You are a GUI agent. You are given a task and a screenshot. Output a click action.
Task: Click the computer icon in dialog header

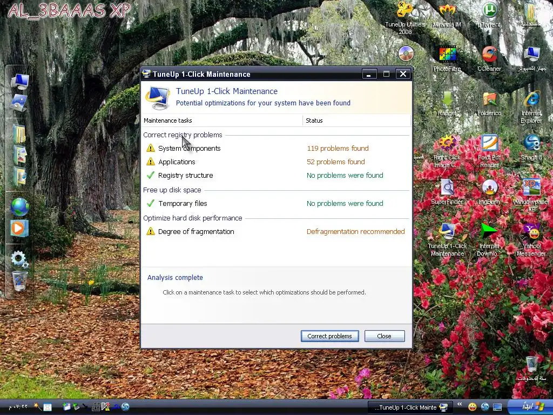coord(158,97)
